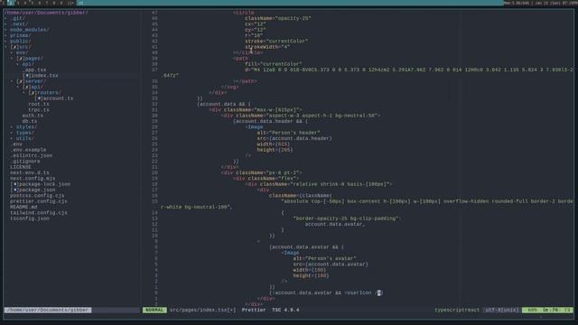
Task: Click TSC 4.9.4 in the statusline
Action: pyautogui.click(x=285, y=310)
